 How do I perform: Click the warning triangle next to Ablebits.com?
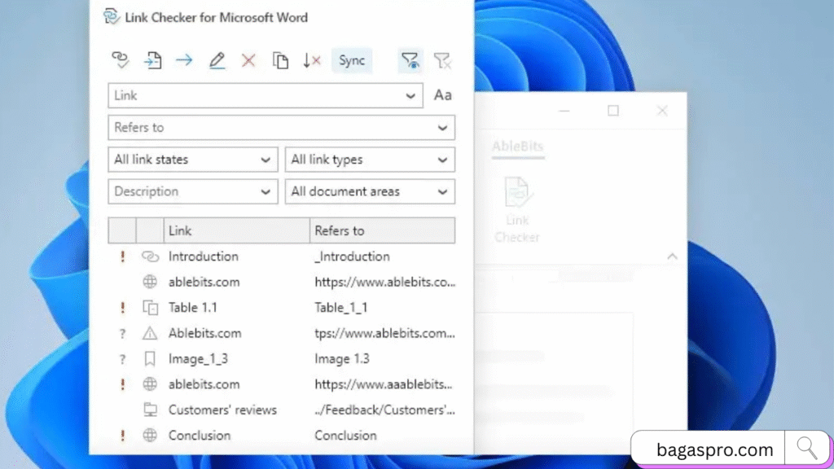pos(150,333)
